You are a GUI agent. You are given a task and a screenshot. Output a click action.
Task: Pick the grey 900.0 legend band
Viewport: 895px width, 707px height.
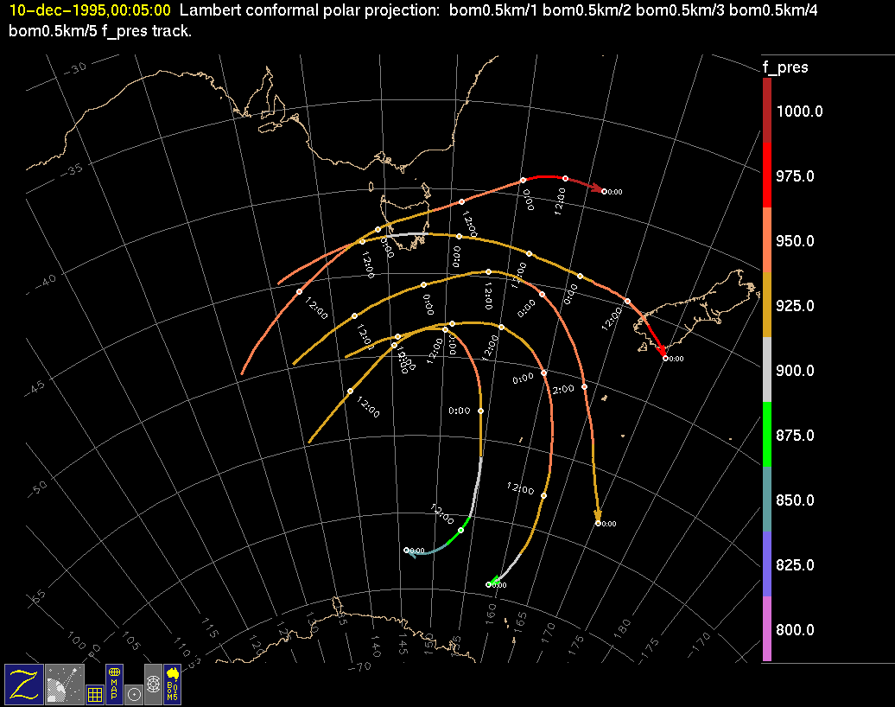(767, 370)
